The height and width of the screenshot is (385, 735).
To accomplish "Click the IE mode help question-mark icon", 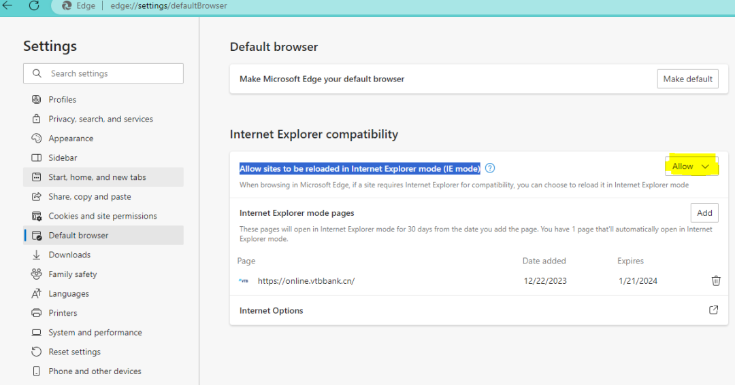I will click(490, 168).
